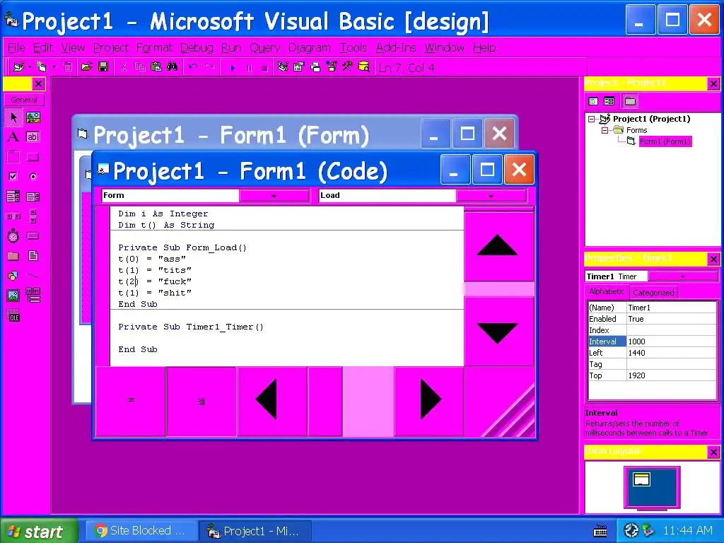Click the Toolbox hammer-wrench toolbar icon
Image resolution: width=724 pixels, height=543 pixels.
point(347,67)
